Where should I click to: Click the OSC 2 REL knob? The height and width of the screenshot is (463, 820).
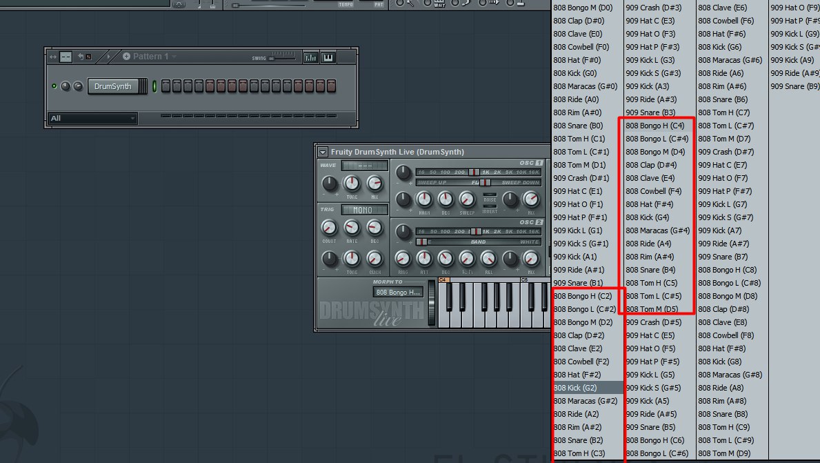488,259
